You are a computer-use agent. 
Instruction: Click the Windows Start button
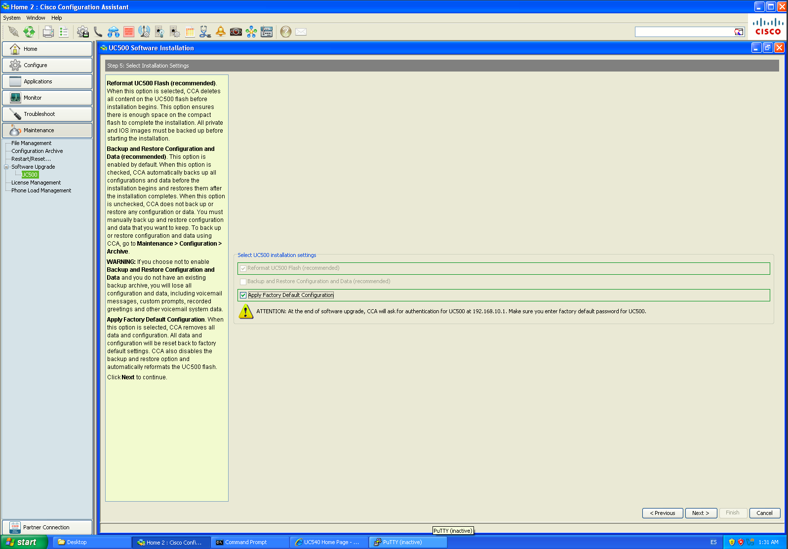(x=24, y=542)
